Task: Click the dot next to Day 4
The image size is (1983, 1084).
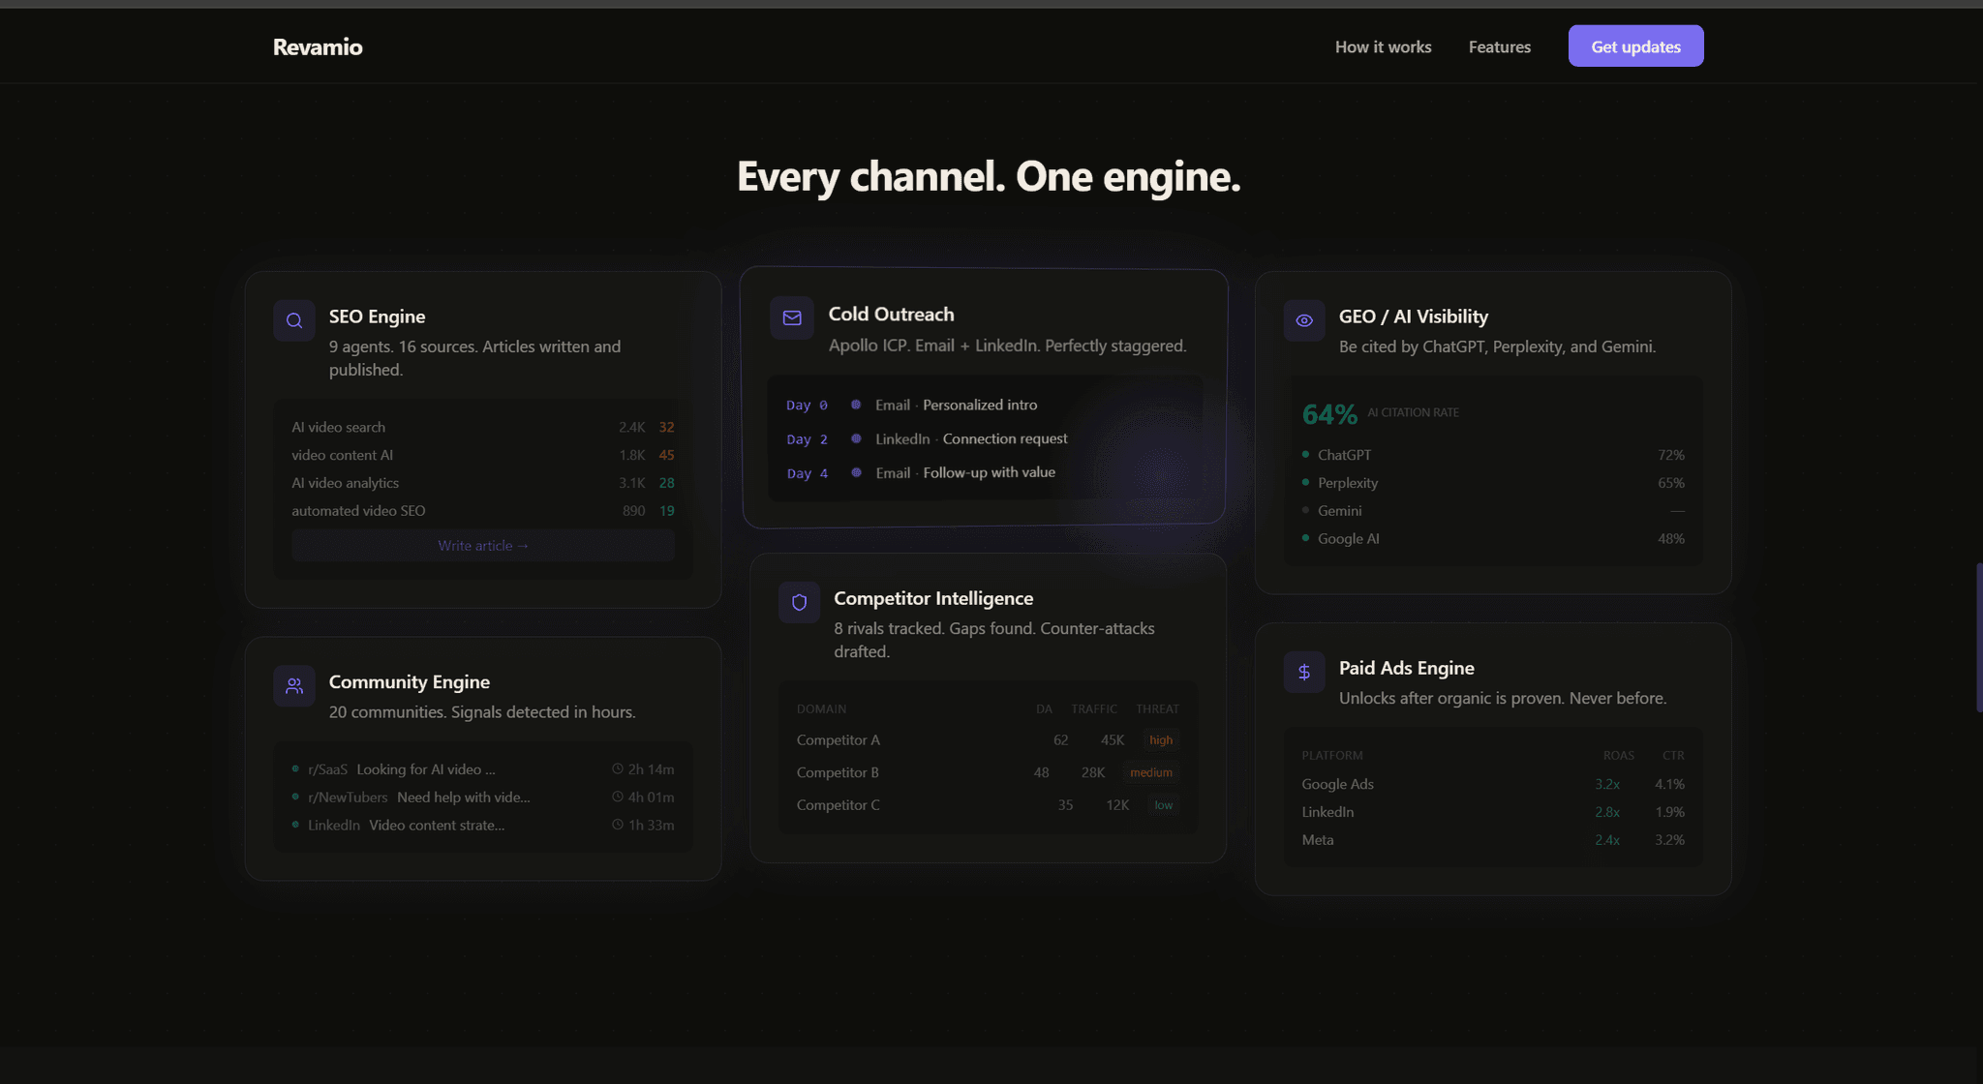Action: point(856,472)
